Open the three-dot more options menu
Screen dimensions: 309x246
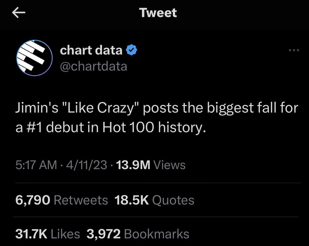(294, 50)
